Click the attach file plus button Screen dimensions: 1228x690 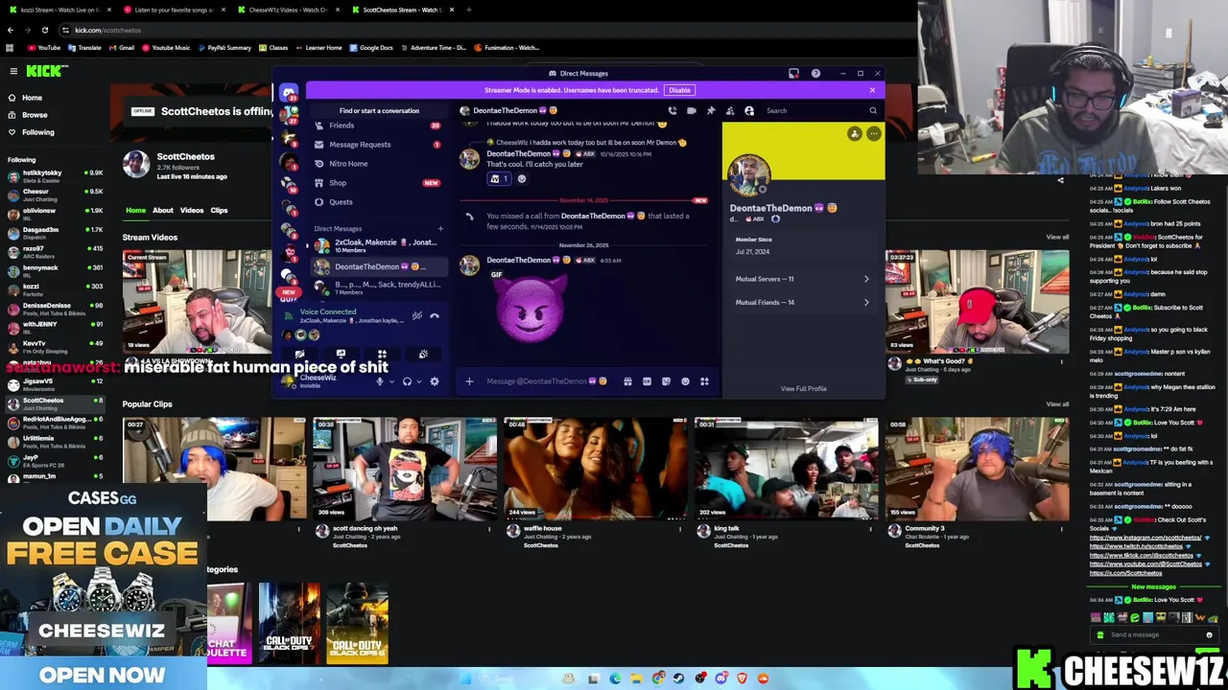[469, 381]
